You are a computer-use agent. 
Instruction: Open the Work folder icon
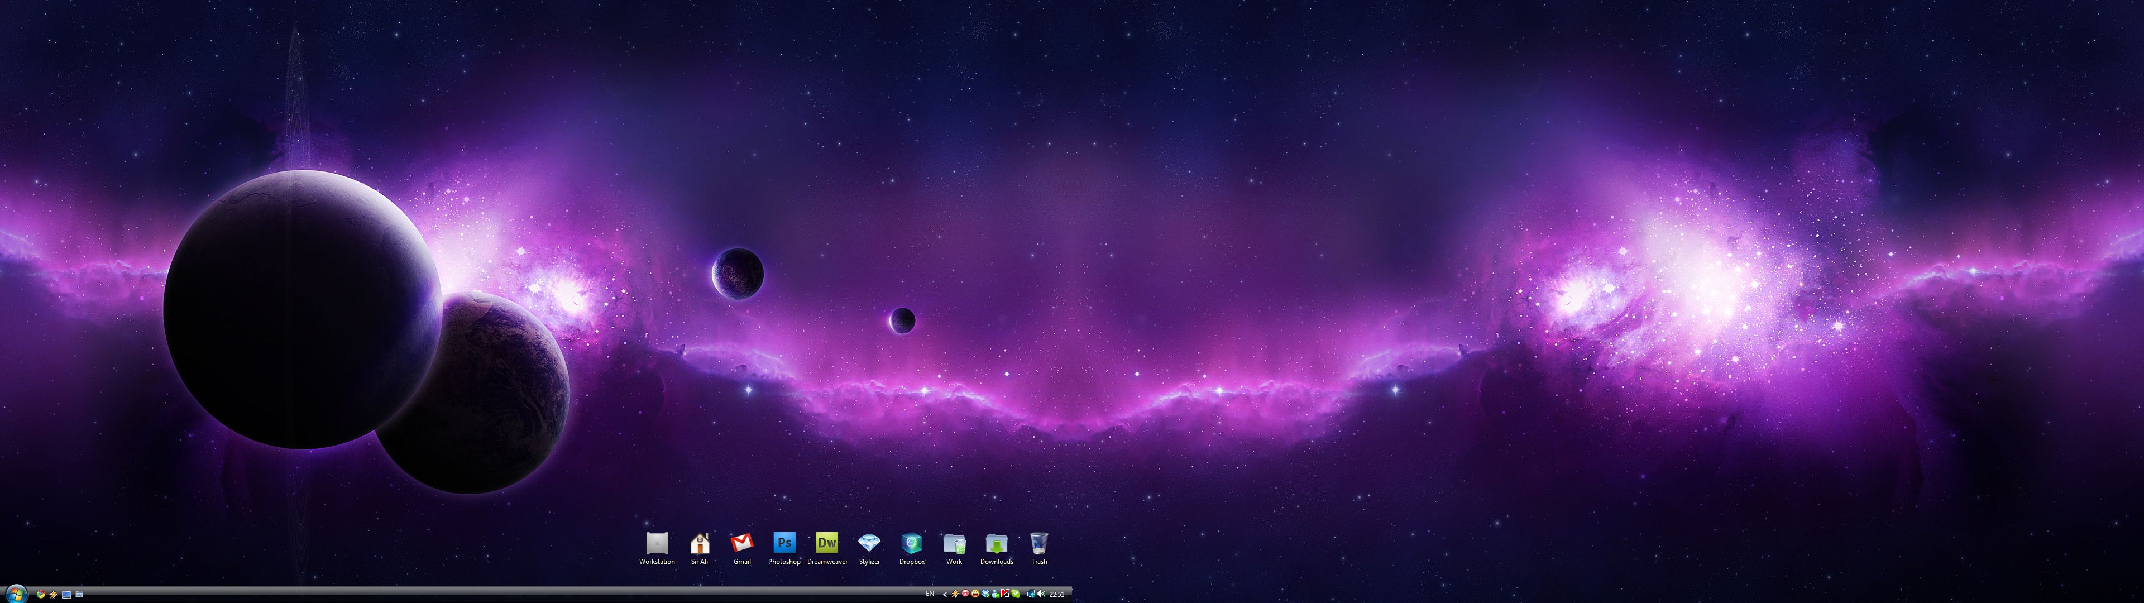tap(954, 544)
